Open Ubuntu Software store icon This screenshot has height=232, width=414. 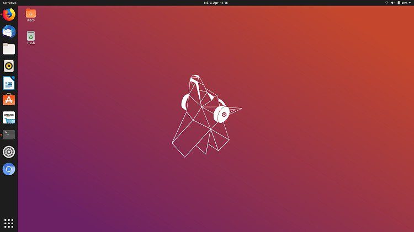tap(9, 100)
